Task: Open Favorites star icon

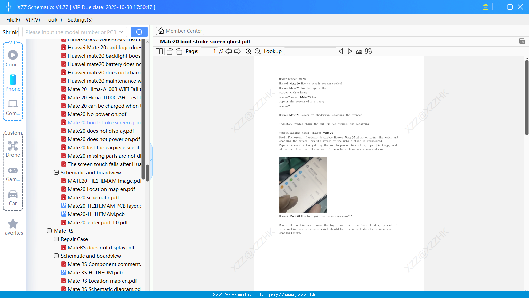Action: (13, 224)
